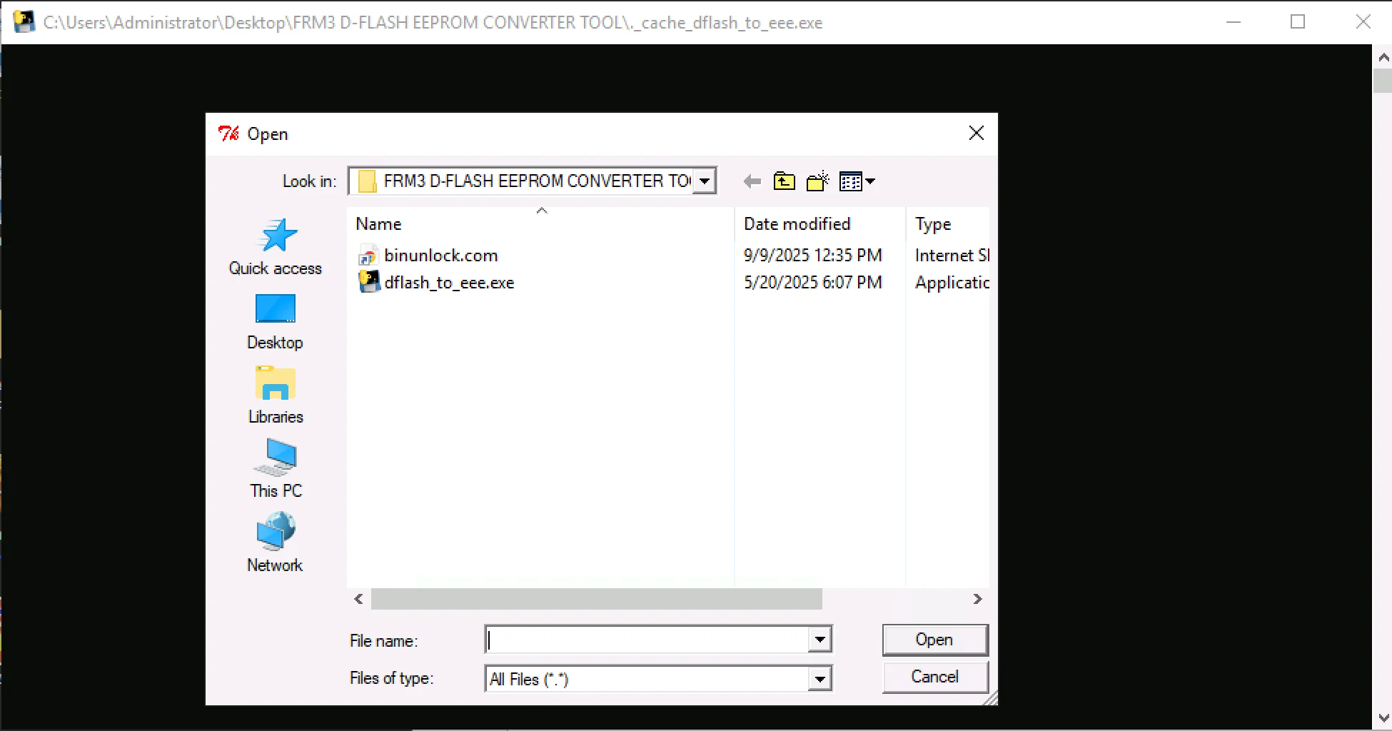Go up one folder level
This screenshot has height=731, width=1392.
[784, 181]
